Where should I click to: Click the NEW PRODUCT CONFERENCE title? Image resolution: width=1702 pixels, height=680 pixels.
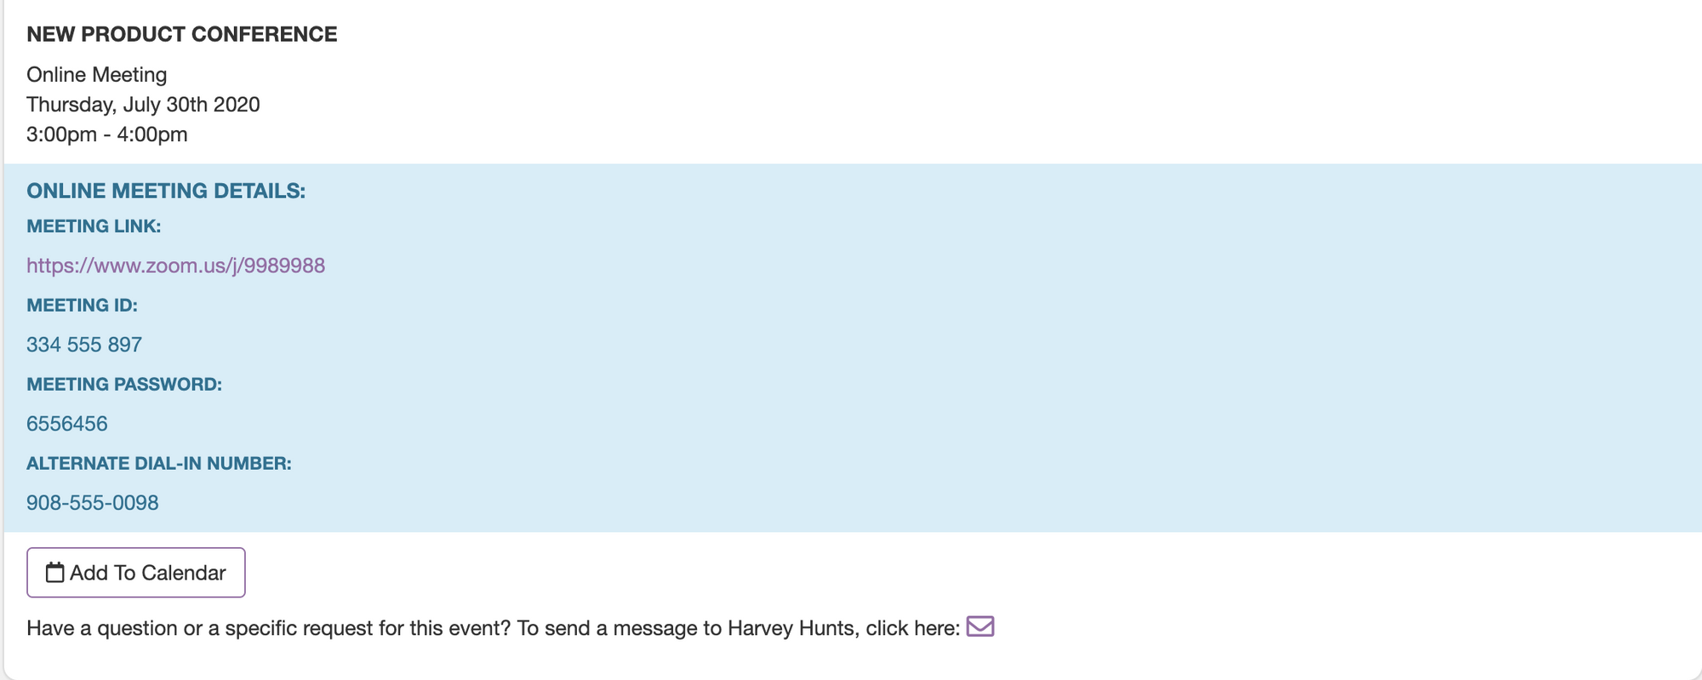[182, 34]
